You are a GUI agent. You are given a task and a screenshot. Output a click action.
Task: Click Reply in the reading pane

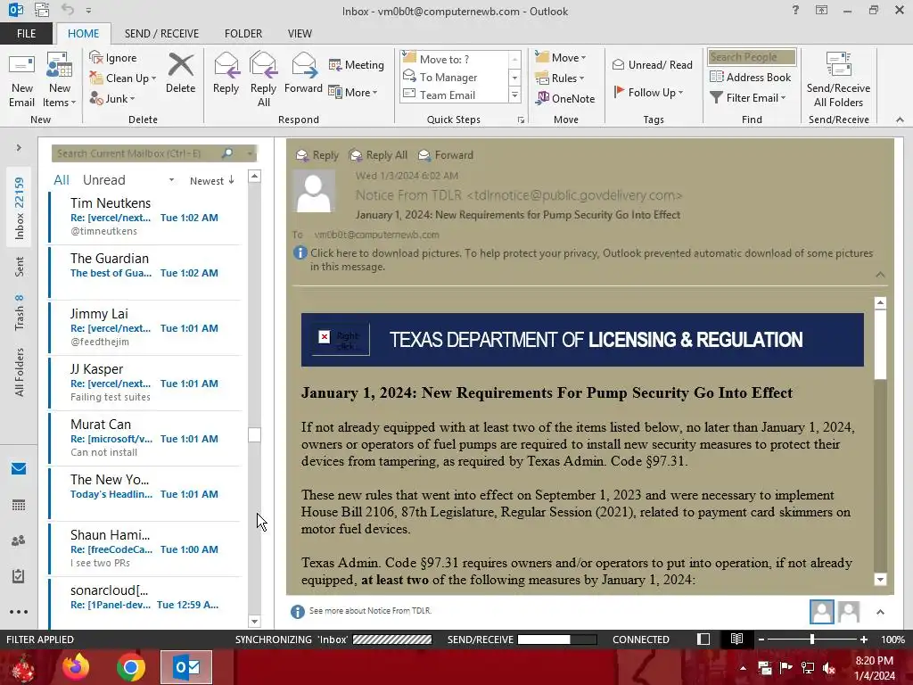click(x=317, y=155)
